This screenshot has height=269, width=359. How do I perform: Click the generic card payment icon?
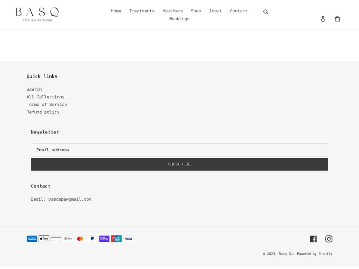(x=56, y=239)
